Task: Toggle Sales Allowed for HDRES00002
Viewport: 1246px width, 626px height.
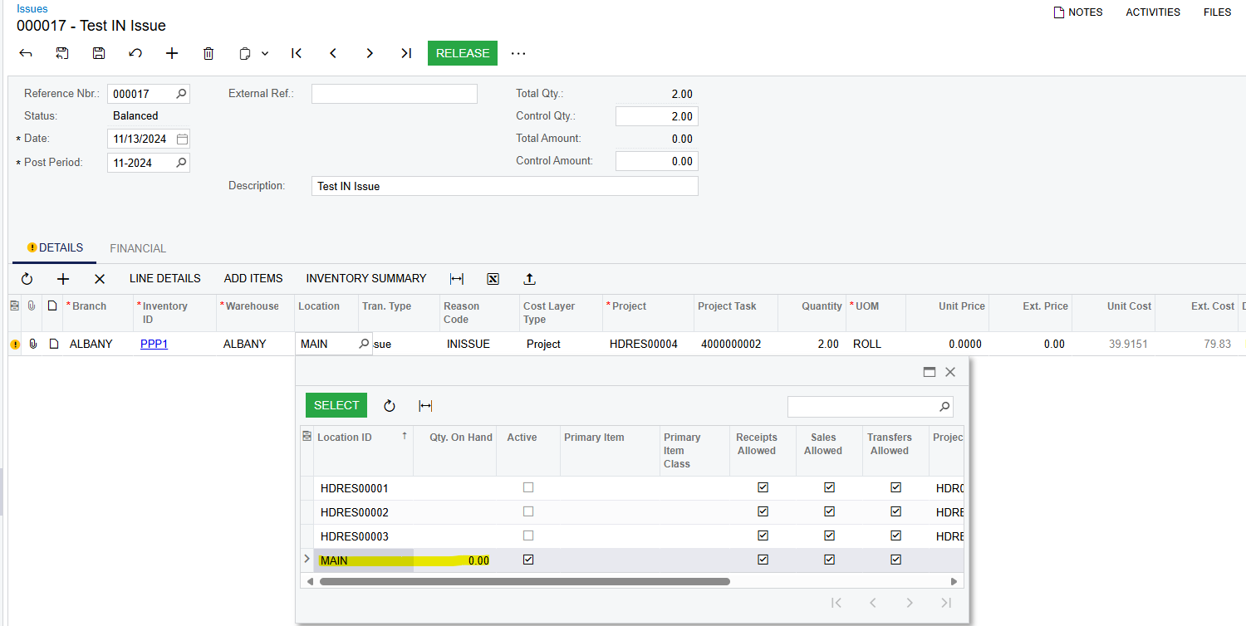Action: (x=829, y=511)
